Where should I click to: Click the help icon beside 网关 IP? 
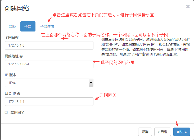pyautogui.click(x=19, y=94)
